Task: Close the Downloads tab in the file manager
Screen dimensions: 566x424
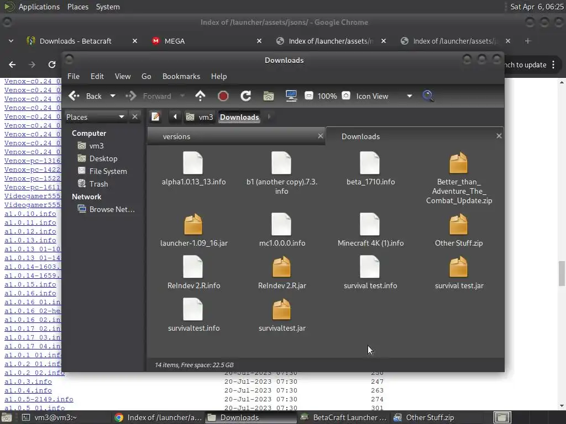Action: 499,136
